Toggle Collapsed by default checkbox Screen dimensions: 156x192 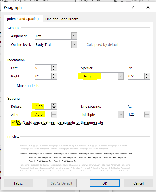(83, 44)
